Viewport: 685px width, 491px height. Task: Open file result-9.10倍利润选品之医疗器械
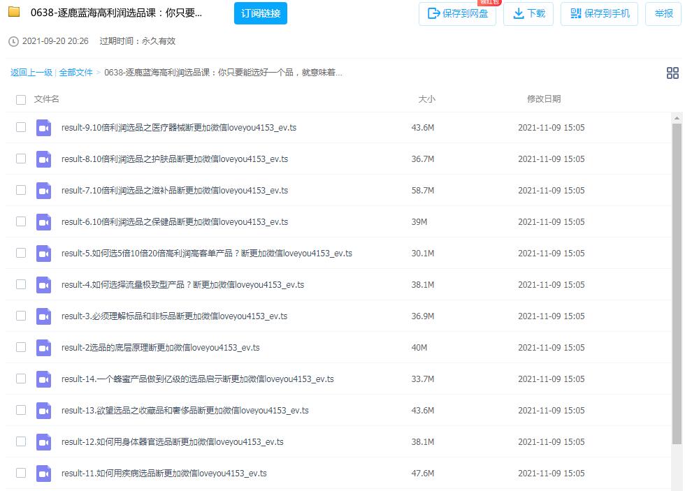[x=179, y=128]
